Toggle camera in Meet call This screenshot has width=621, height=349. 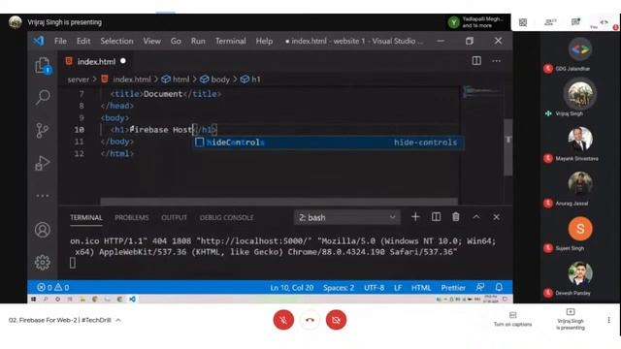tap(337, 320)
